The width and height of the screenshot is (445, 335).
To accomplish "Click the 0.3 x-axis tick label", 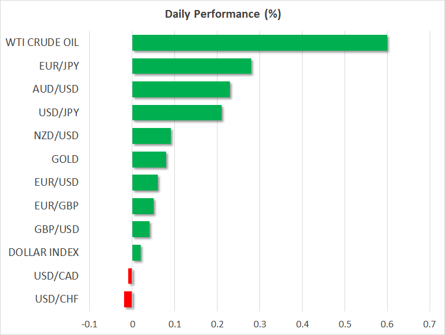I will point(259,324).
